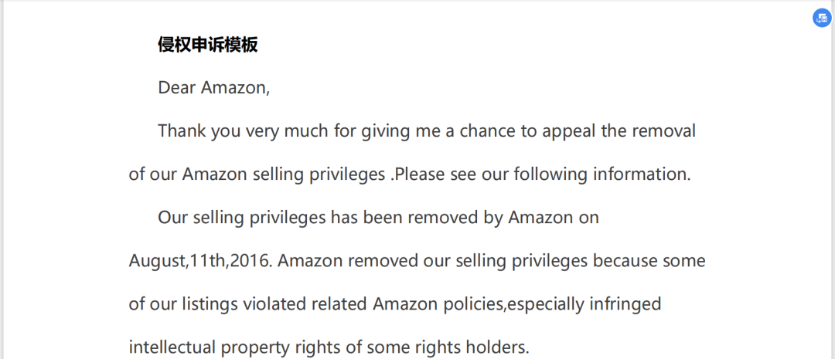
Task: Click the greeting line Dear Amazon,
Action: pos(214,87)
